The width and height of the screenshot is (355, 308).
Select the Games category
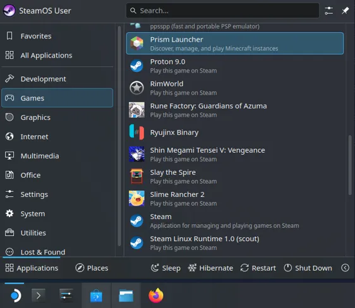click(x=57, y=98)
